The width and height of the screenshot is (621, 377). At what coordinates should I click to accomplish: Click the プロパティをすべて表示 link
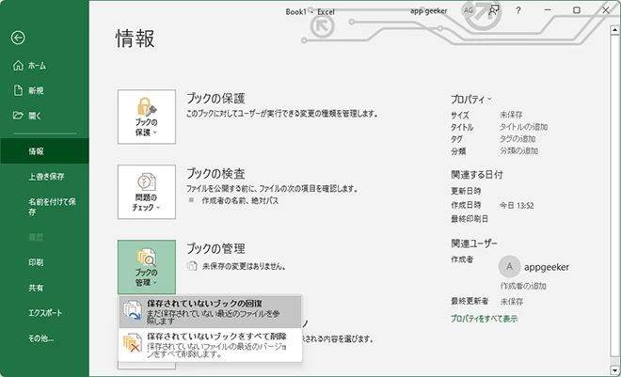pyautogui.click(x=484, y=319)
